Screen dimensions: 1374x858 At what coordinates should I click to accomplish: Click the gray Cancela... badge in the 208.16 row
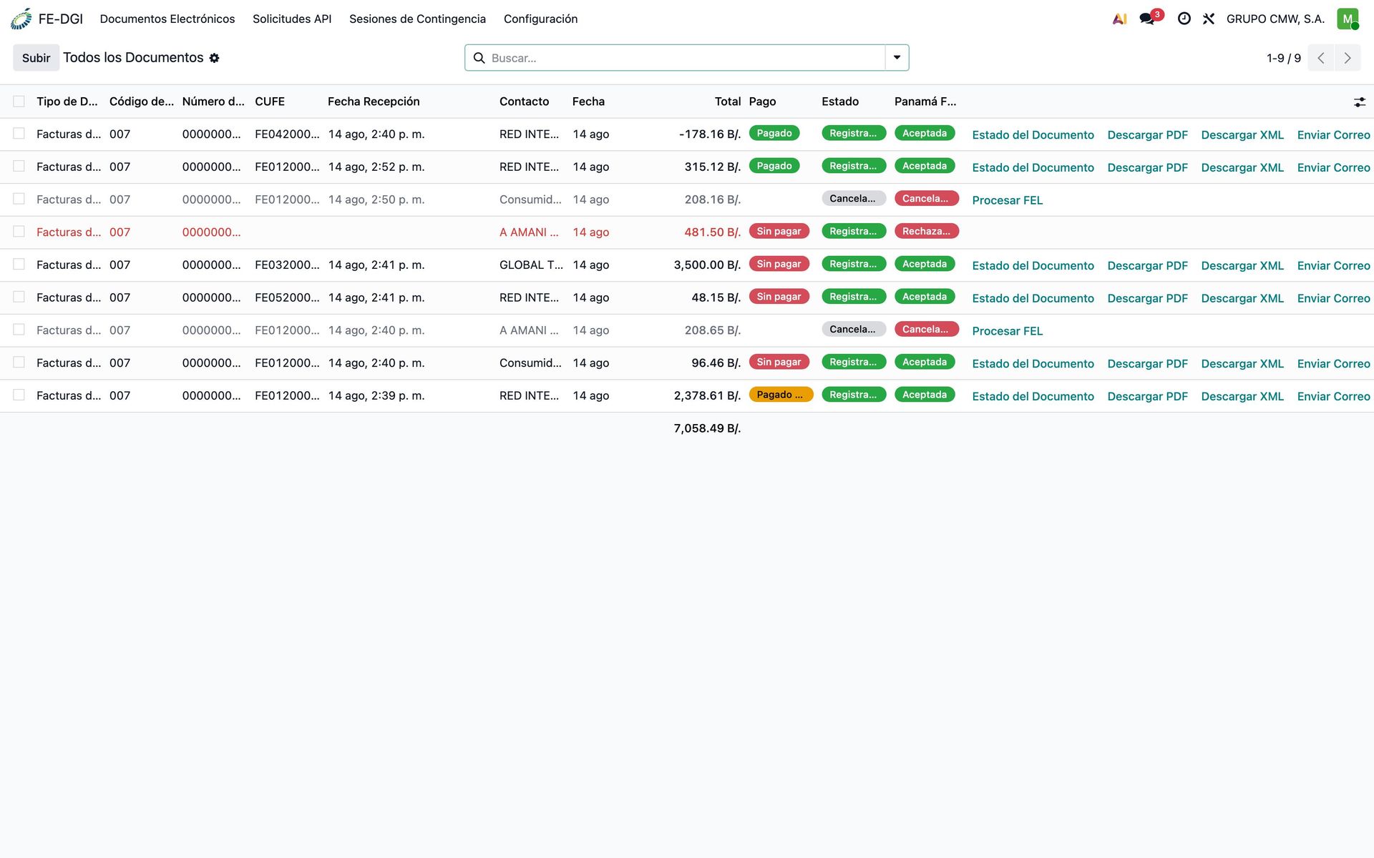coord(853,199)
